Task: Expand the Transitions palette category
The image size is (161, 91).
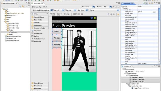Action: pos(40,86)
